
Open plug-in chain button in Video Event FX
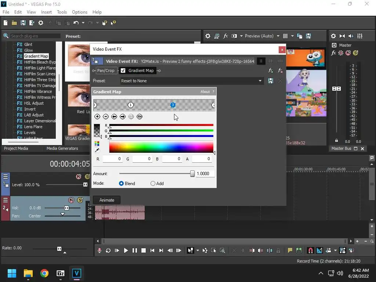click(x=271, y=70)
